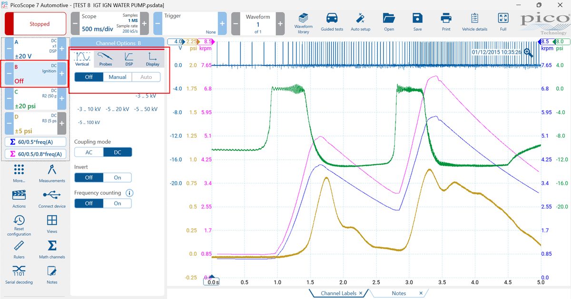Show Frequency counting info icon
571x299 pixels.
[129, 193]
